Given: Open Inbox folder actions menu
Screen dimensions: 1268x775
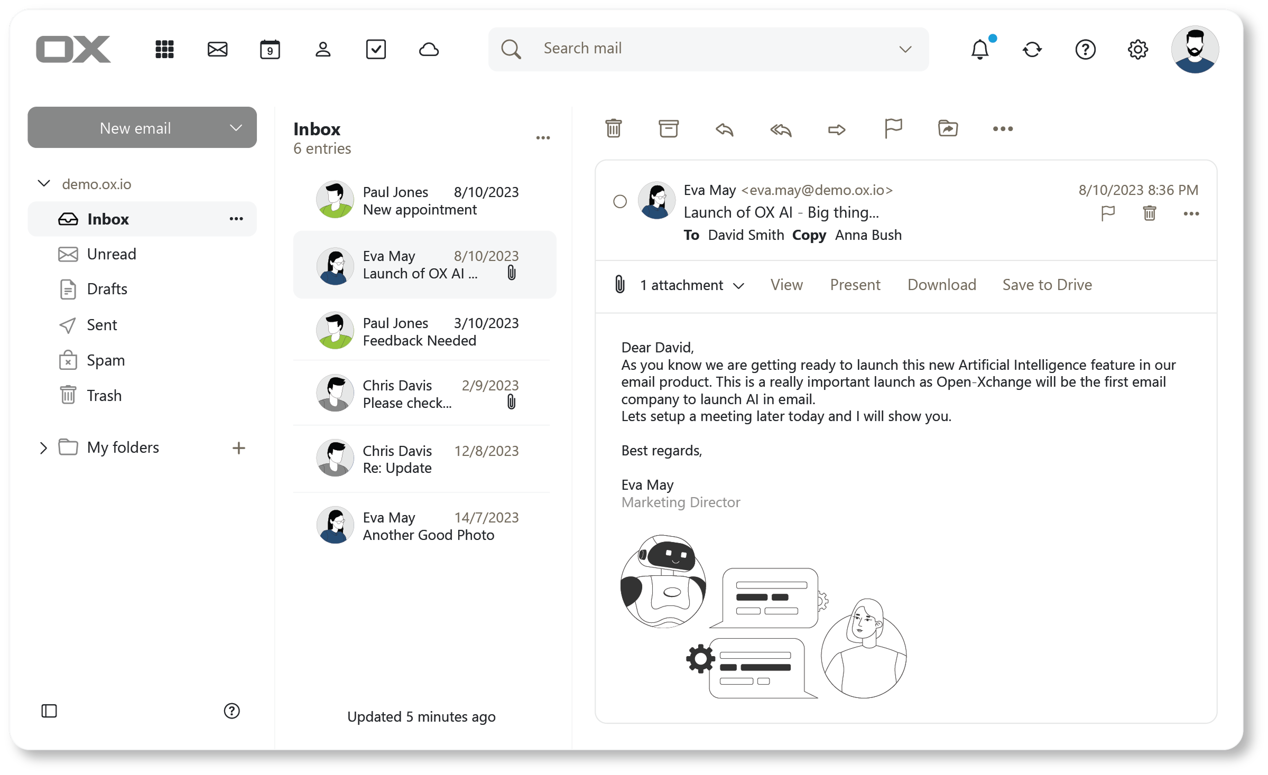Looking at the screenshot, I should point(236,219).
